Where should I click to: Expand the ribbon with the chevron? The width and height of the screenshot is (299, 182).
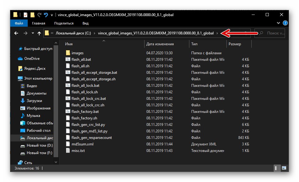point(278,23)
